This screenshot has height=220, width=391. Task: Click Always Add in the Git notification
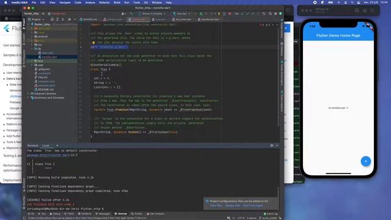point(233,205)
